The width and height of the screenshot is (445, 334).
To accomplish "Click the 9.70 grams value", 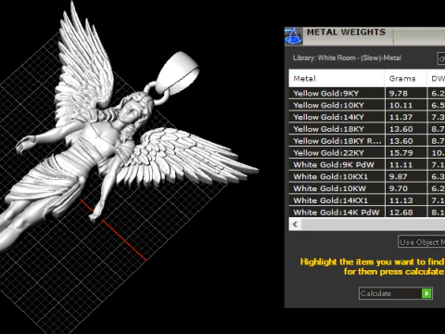I will click(x=399, y=188).
